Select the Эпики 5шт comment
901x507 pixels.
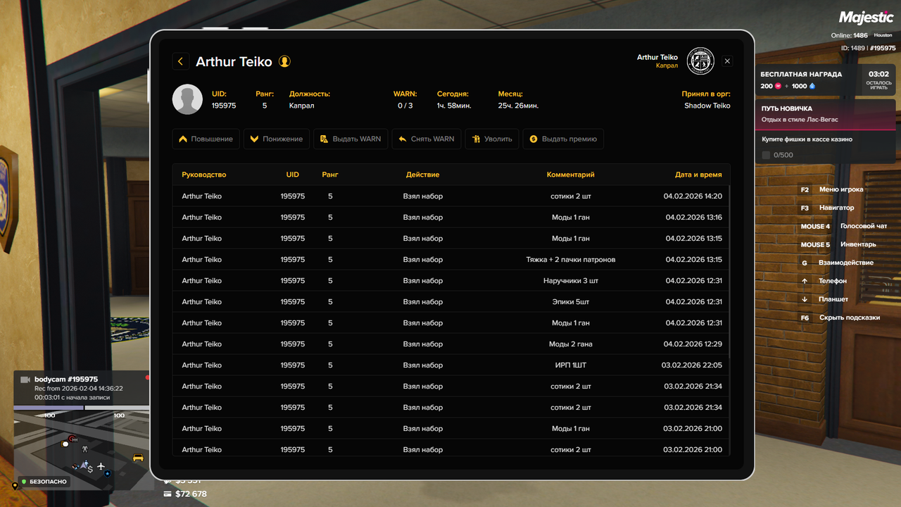pyautogui.click(x=571, y=301)
